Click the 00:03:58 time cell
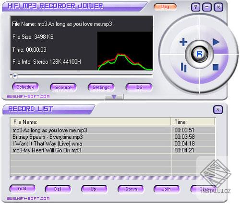 [x=184, y=137]
